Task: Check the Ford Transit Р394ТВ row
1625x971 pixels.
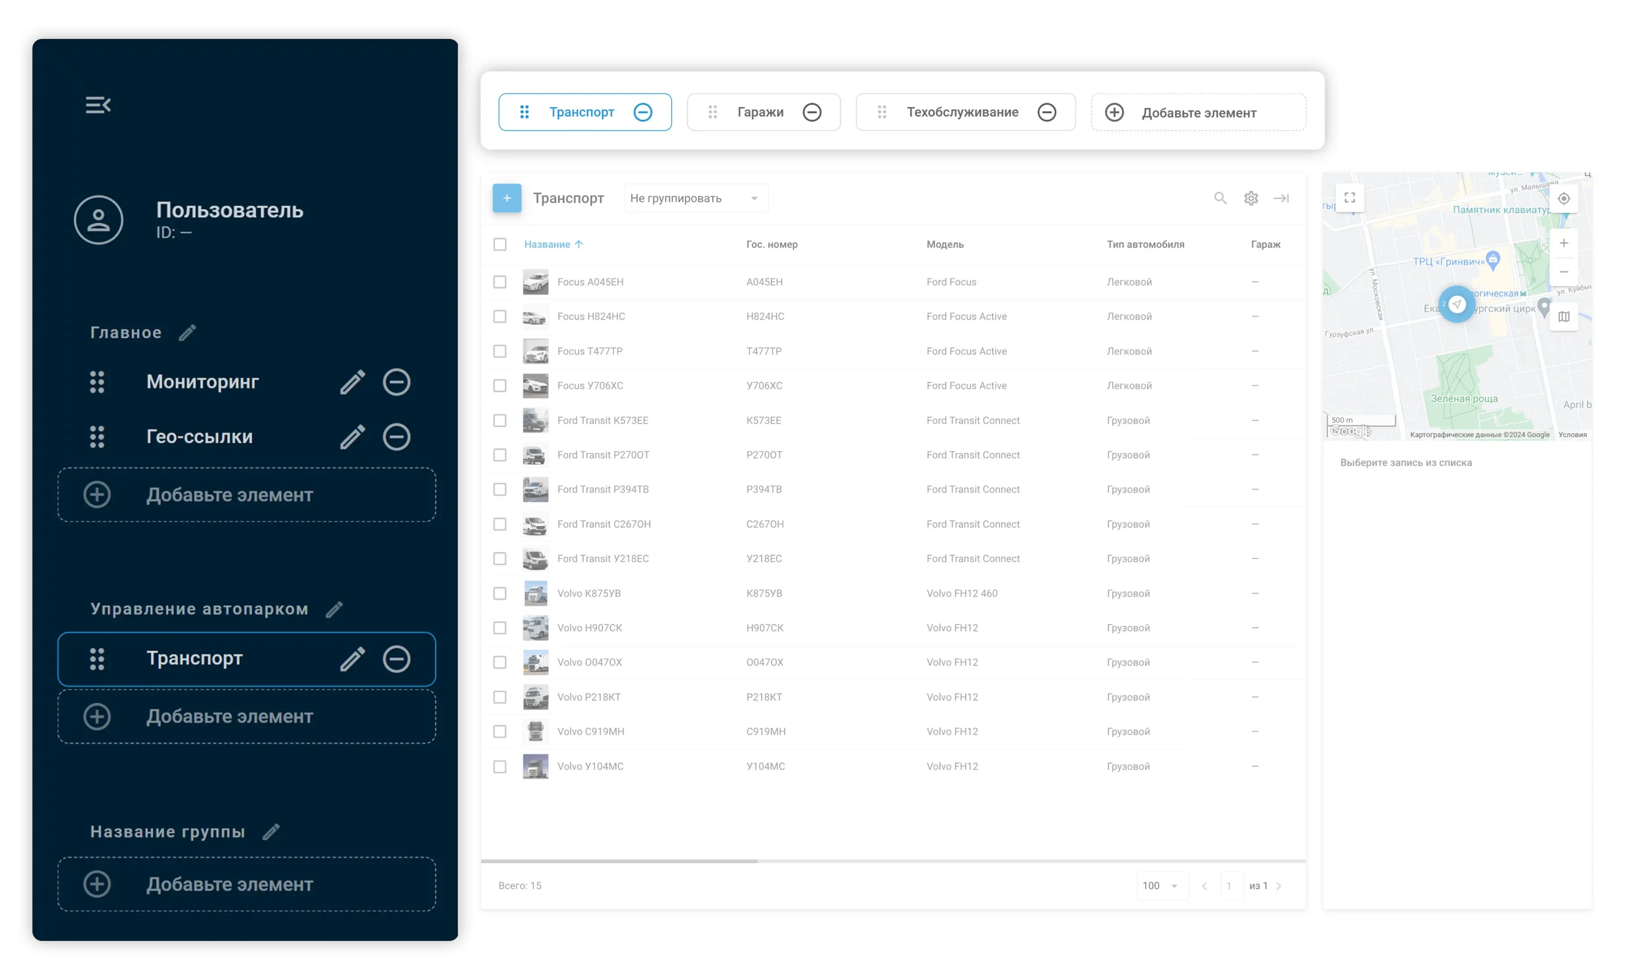Action: click(500, 490)
